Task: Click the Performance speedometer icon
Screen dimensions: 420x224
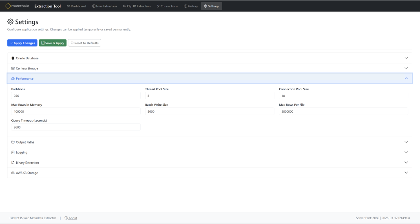Action: click(x=13, y=78)
